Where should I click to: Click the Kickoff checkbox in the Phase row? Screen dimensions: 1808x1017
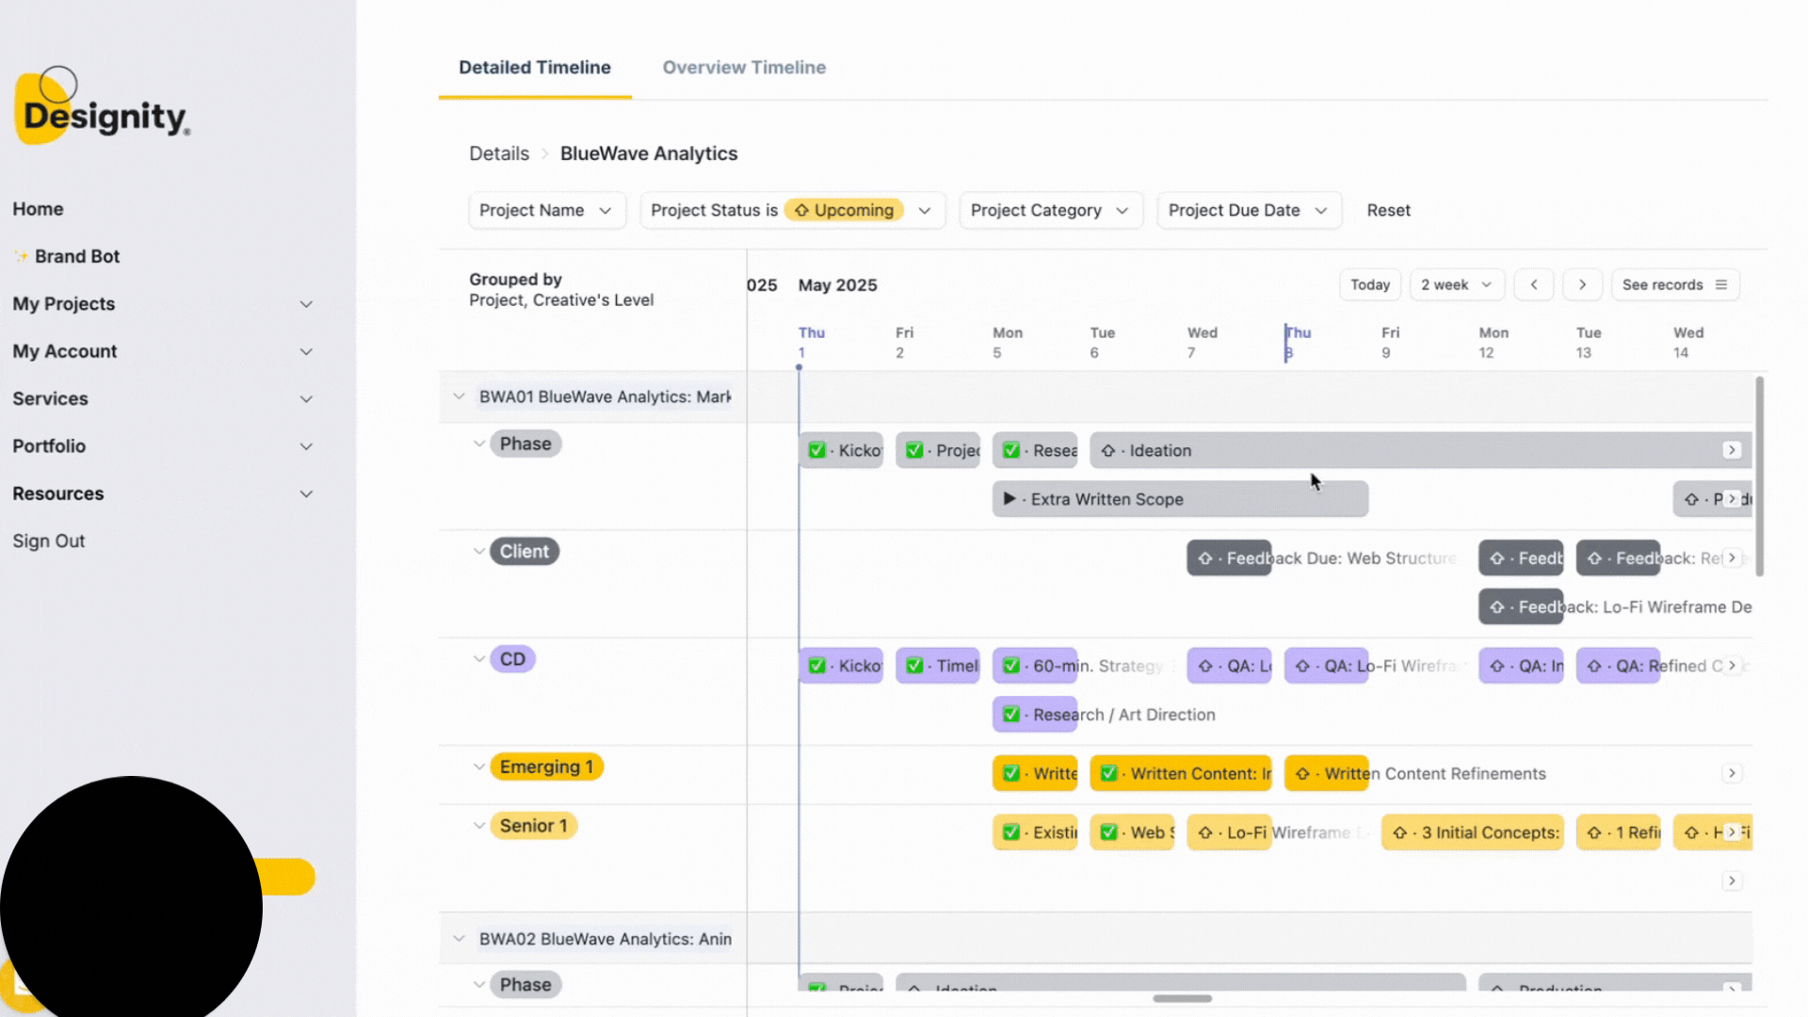pos(817,451)
